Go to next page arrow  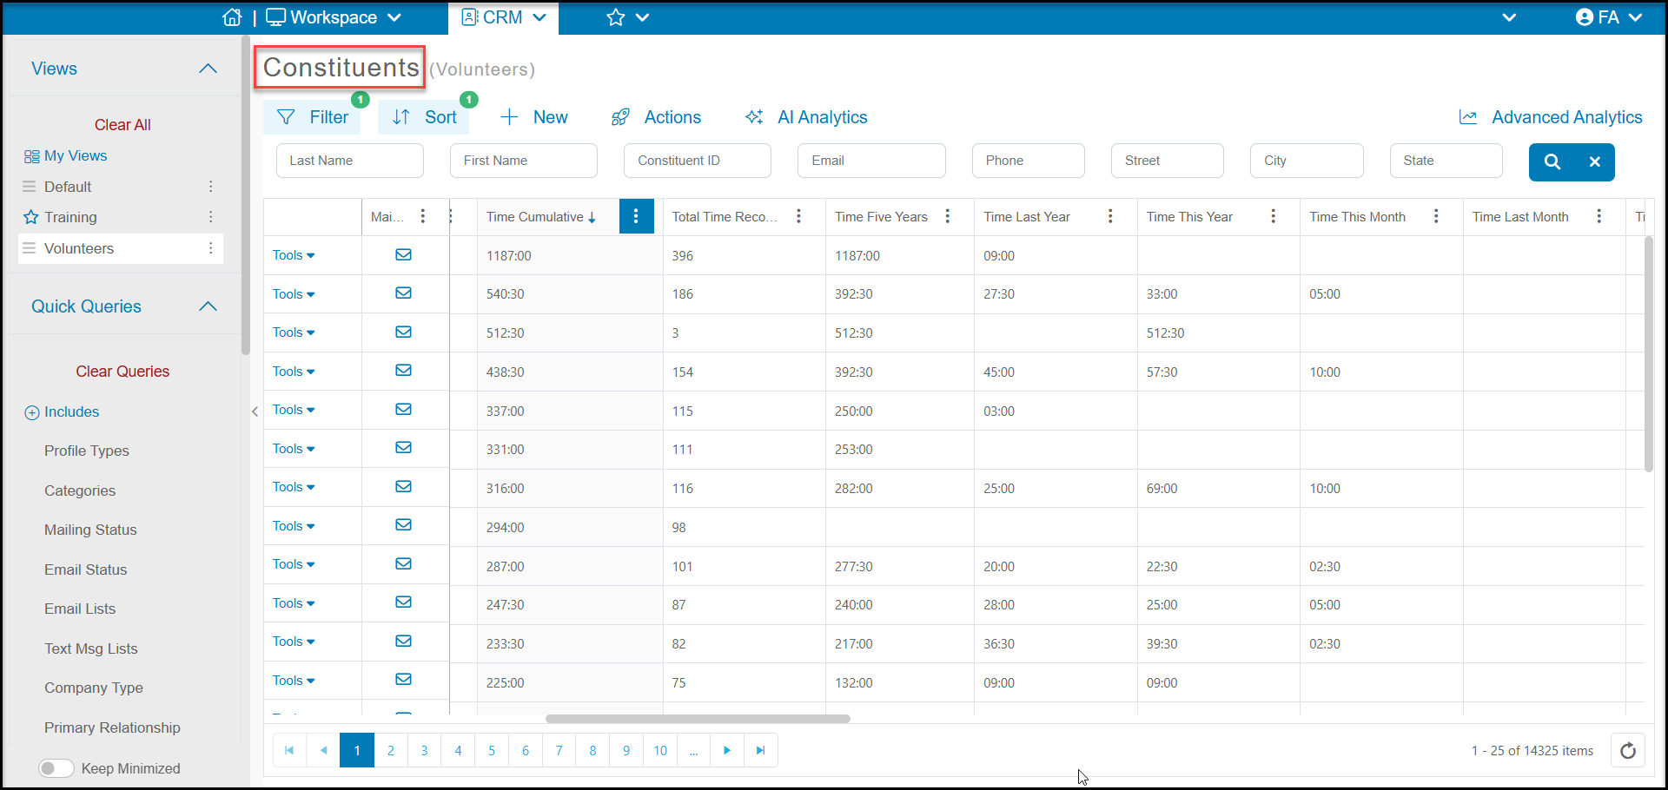727,750
